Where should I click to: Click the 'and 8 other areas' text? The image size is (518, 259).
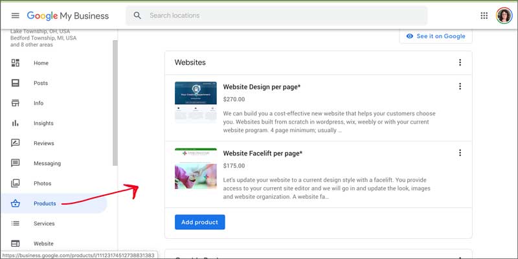click(x=31, y=45)
